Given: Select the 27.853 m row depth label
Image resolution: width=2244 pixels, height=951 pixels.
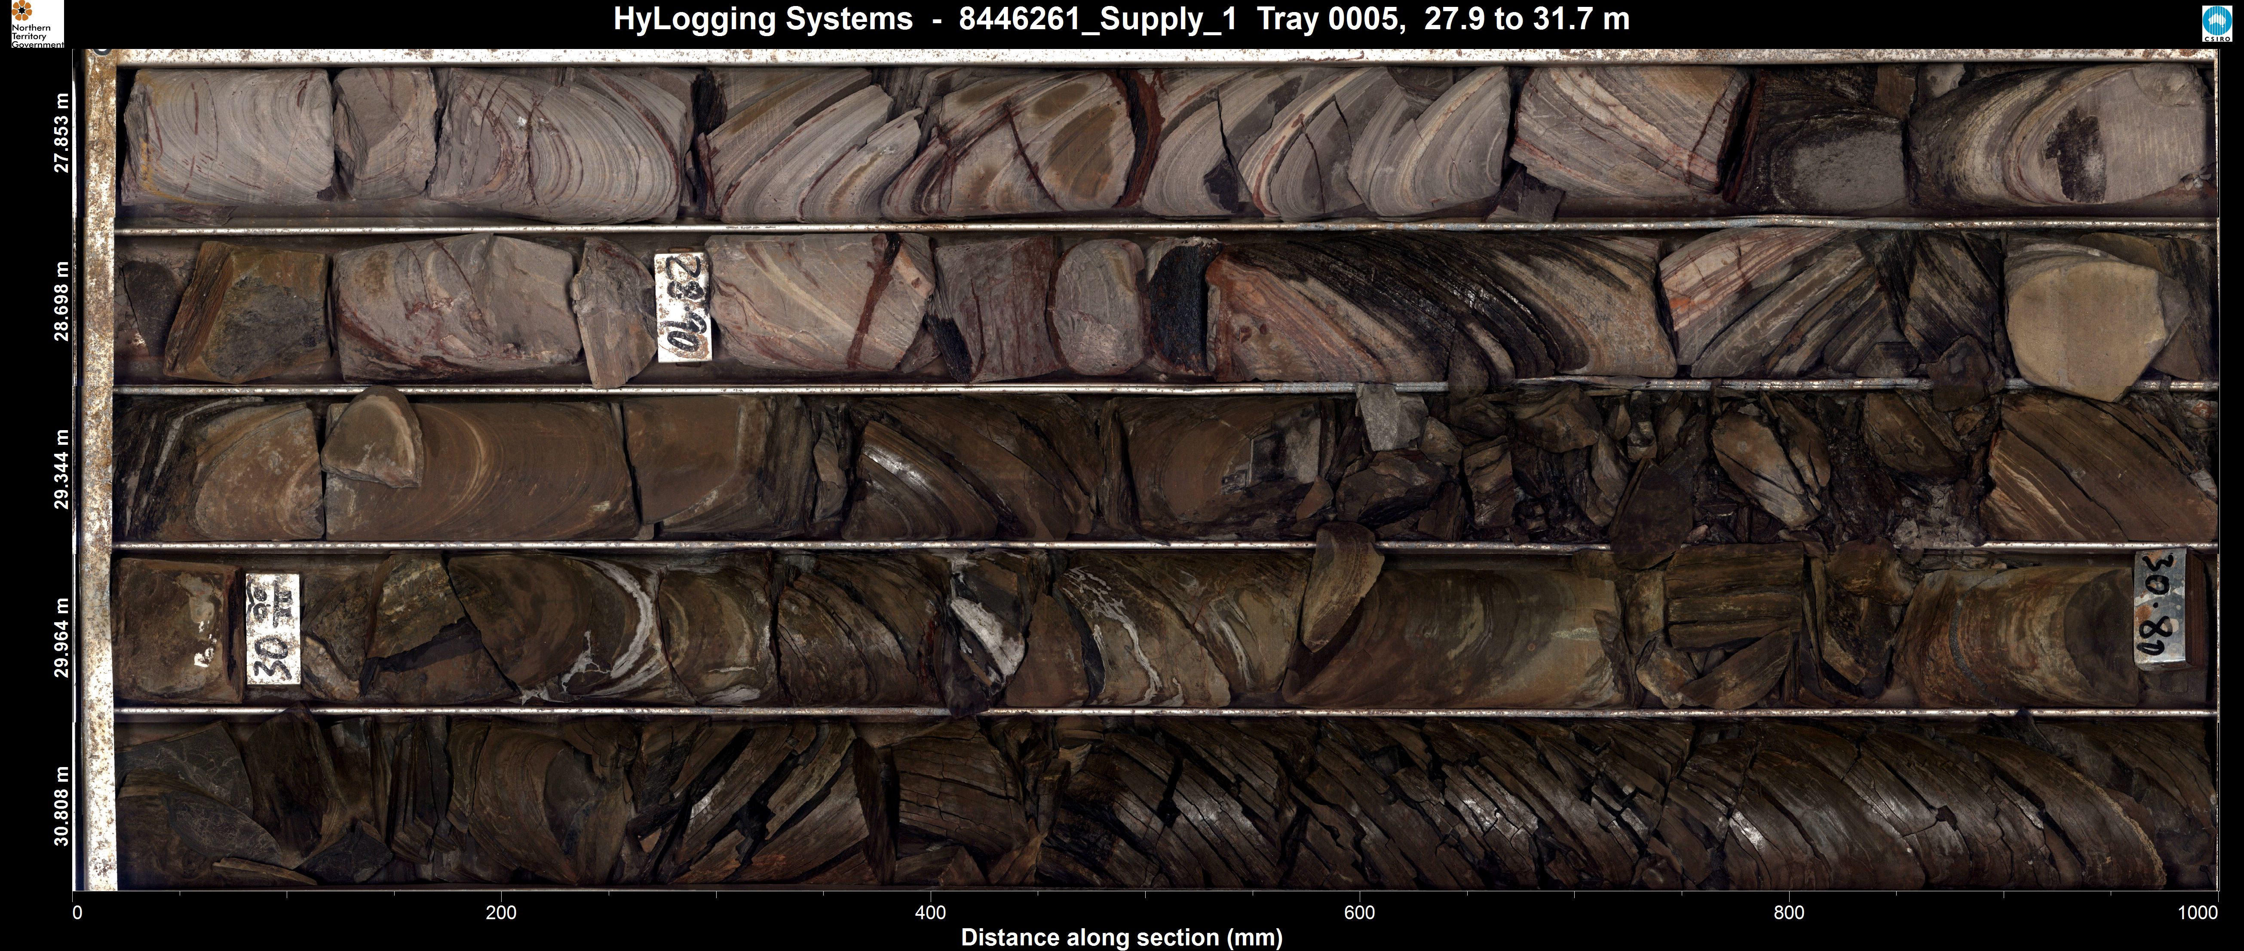Looking at the screenshot, I should pos(62,132).
